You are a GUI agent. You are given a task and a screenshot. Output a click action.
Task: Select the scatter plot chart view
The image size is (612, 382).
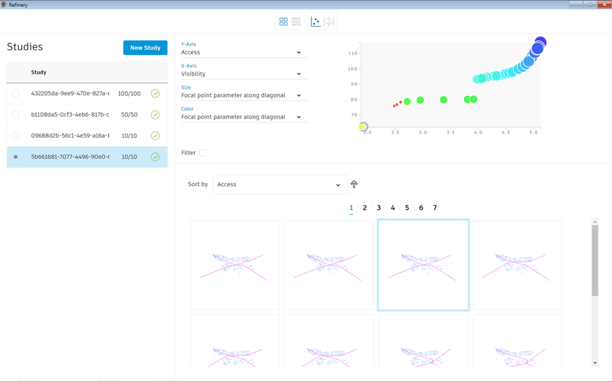[316, 21]
